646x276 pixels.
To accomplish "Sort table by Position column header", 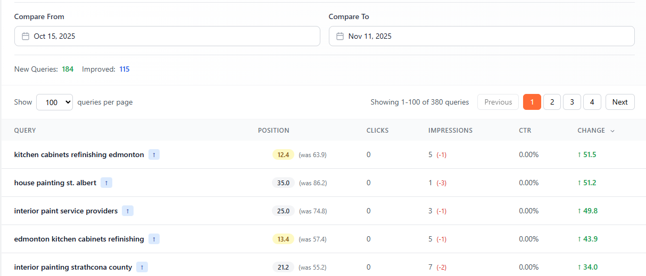I will tap(274, 131).
